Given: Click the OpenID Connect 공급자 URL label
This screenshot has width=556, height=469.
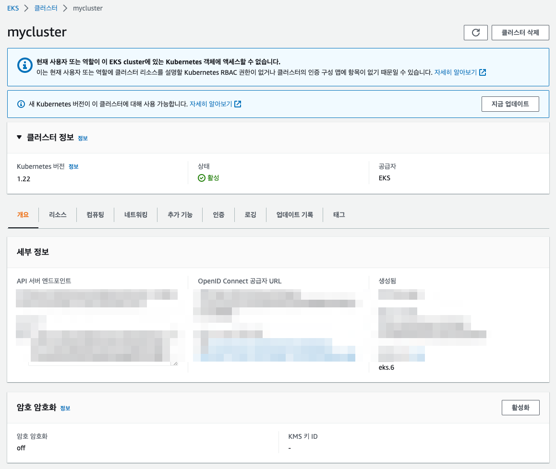Looking at the screenshot, I should 240,281.
